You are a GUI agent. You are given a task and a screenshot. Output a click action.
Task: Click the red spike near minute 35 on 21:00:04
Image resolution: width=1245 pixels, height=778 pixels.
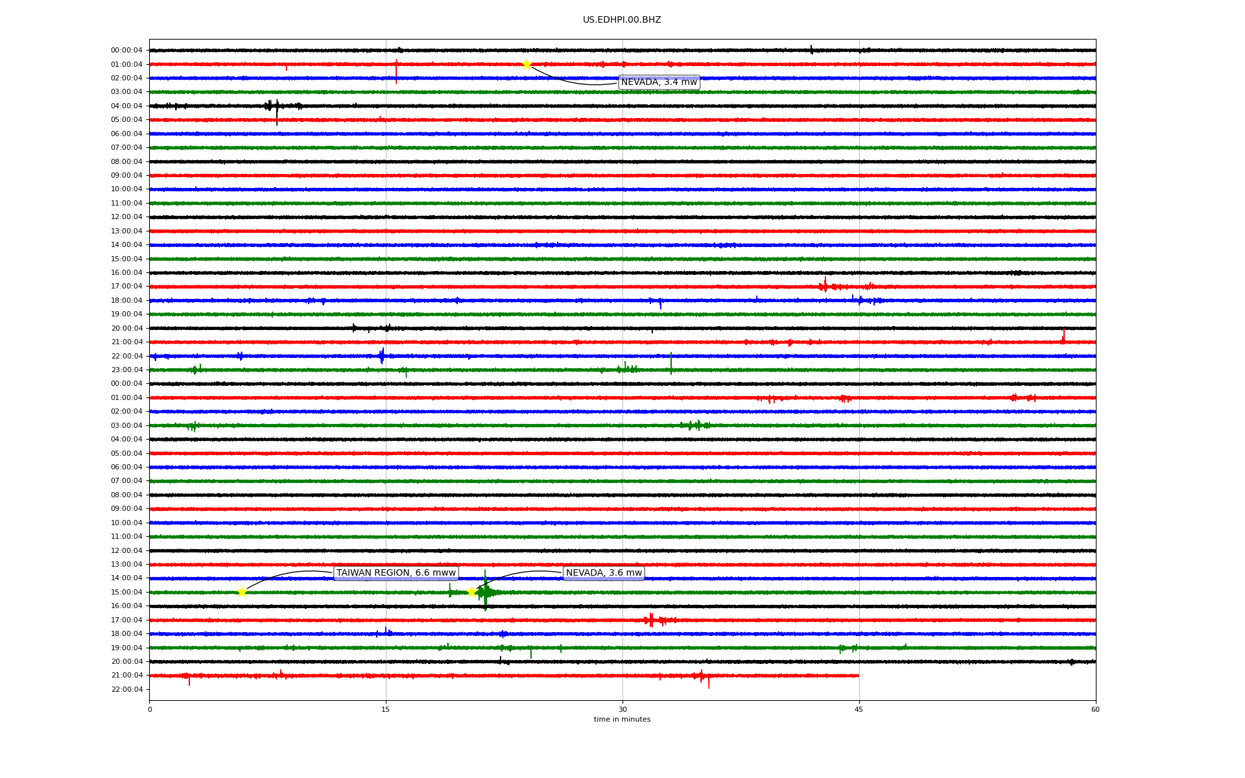(x=702, y=676)
